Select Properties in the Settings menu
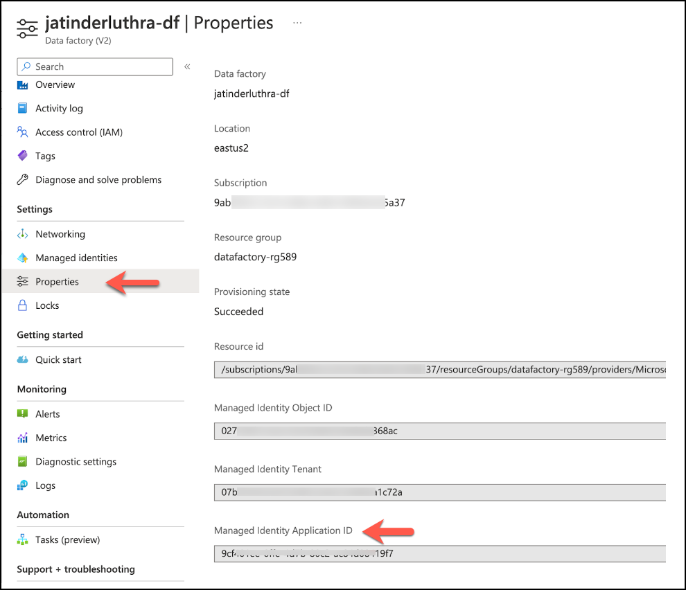Image resolution: width=686 pixels, height=590 pixels. point(57,282)
